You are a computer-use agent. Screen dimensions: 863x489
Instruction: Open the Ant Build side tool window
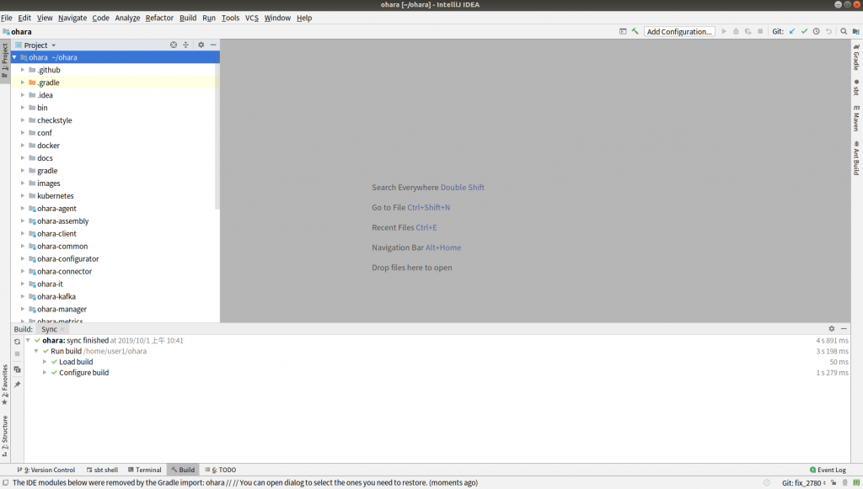point(856,158)
